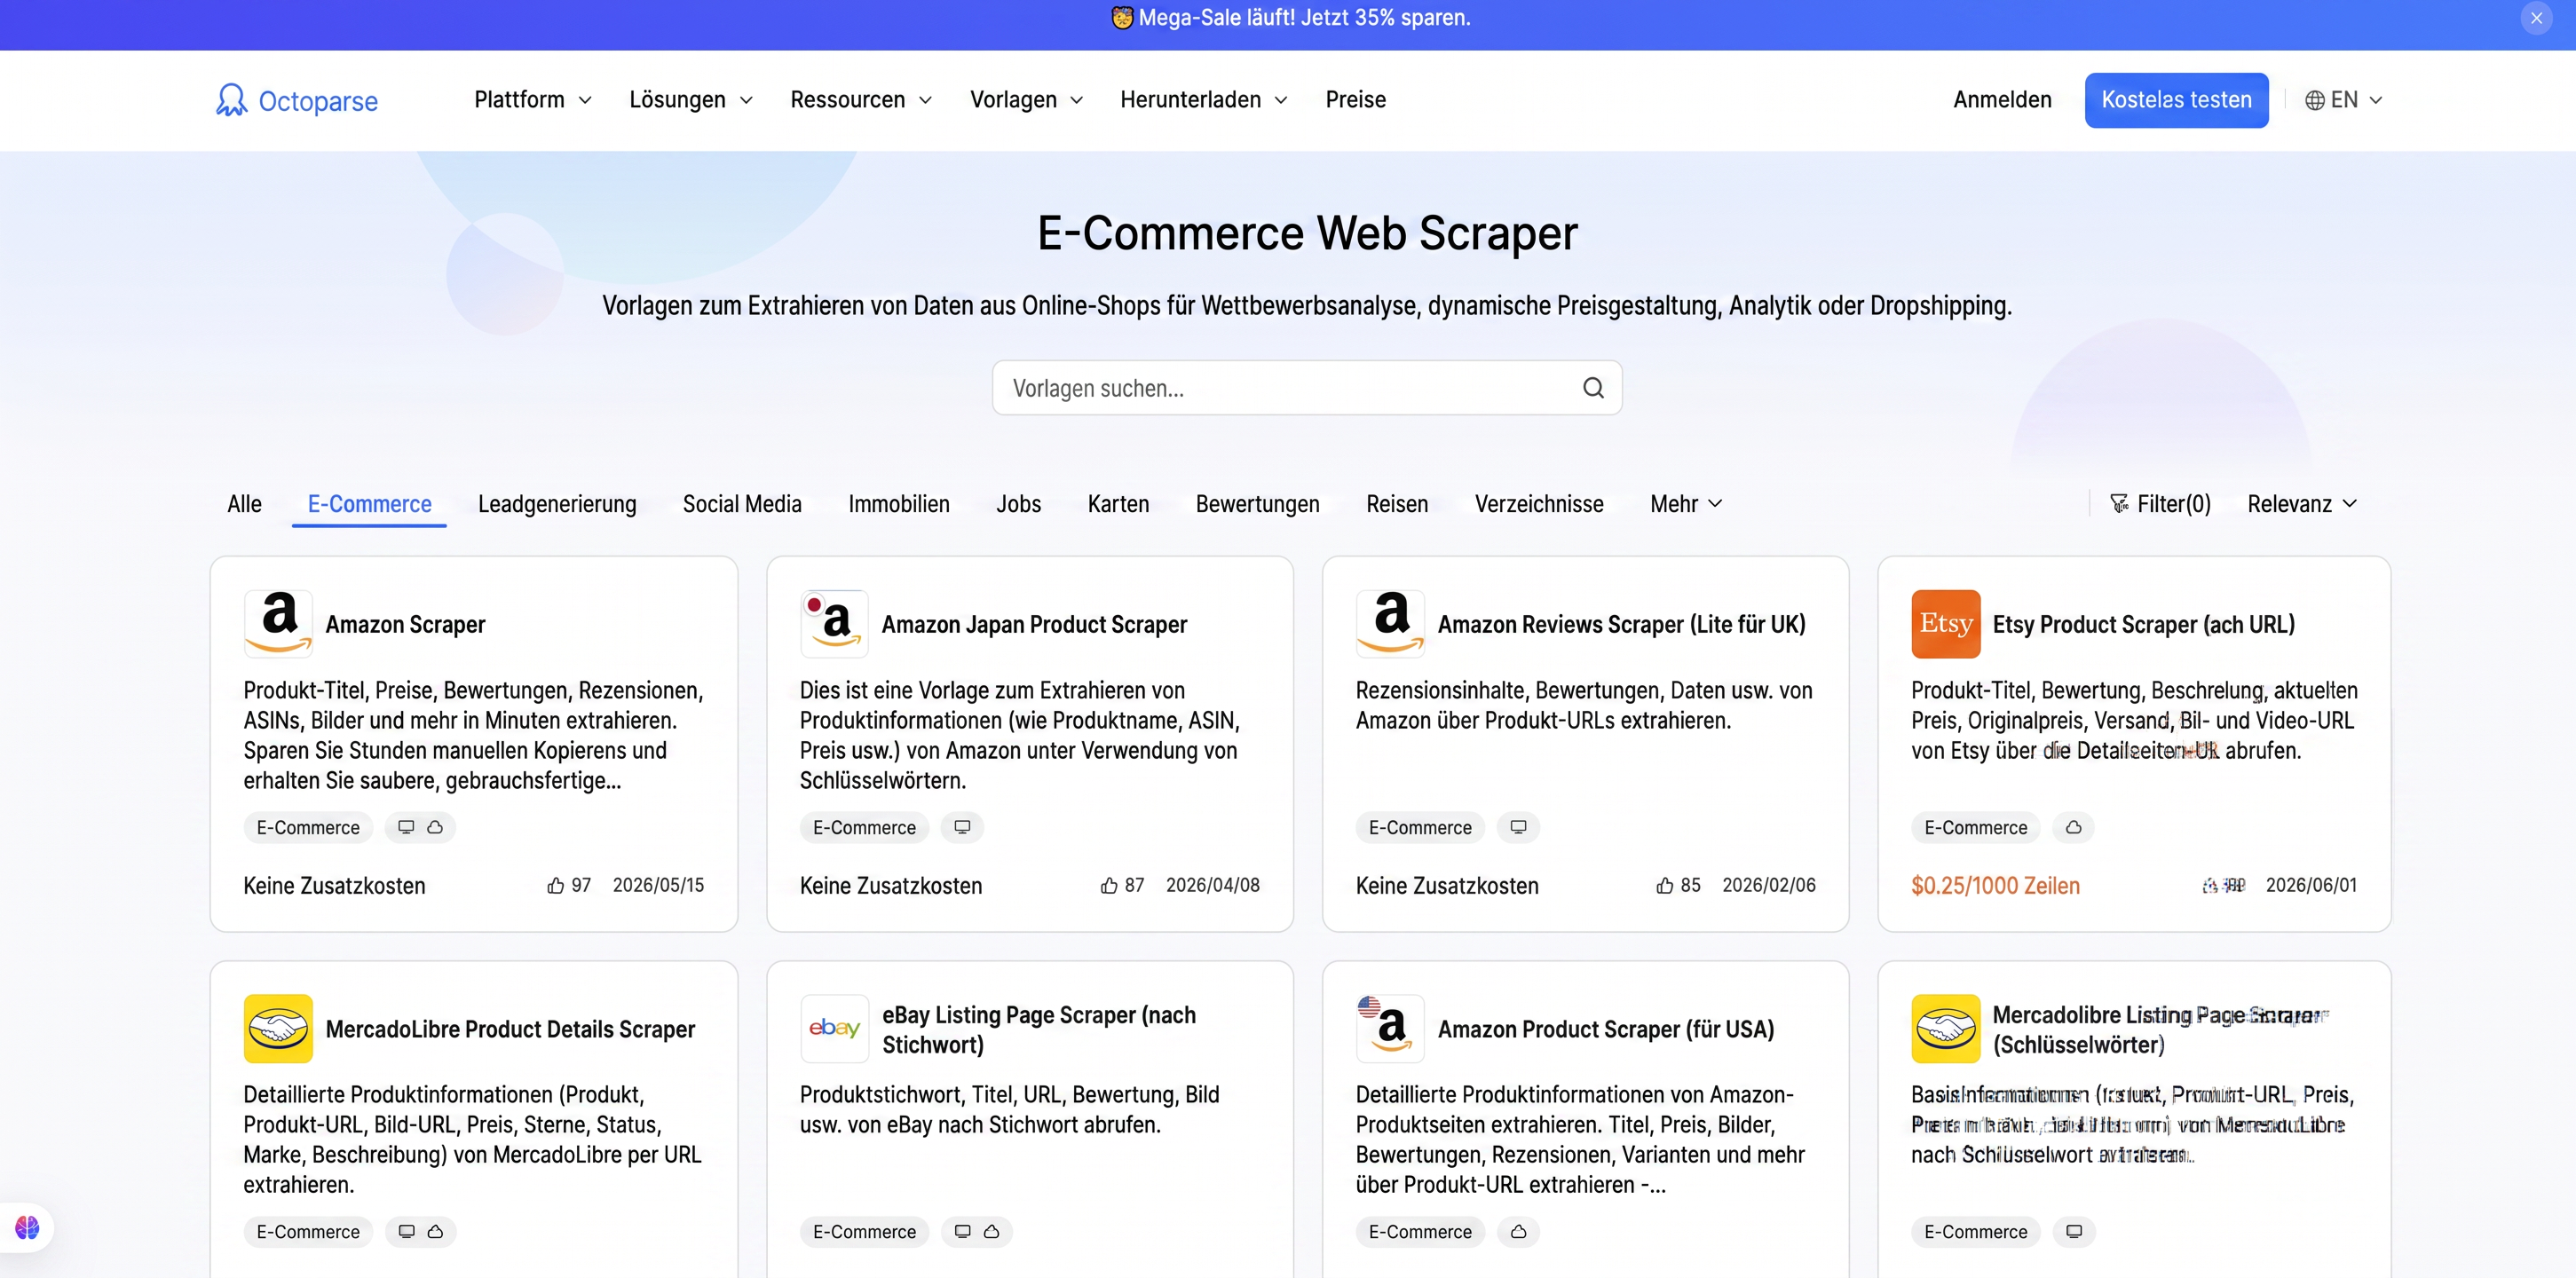The height and width of the screenshot is (1278, 2576).
Task: Click the MercadoLibre Product Details logo
Action: point(278,1028)
